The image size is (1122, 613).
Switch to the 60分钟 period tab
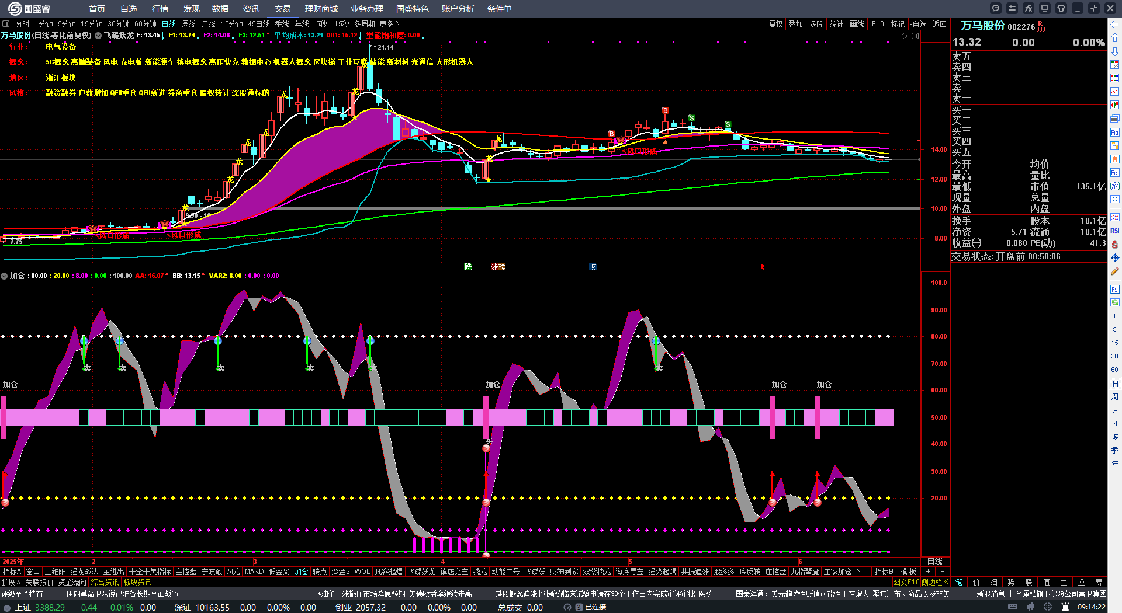(146, 24)
